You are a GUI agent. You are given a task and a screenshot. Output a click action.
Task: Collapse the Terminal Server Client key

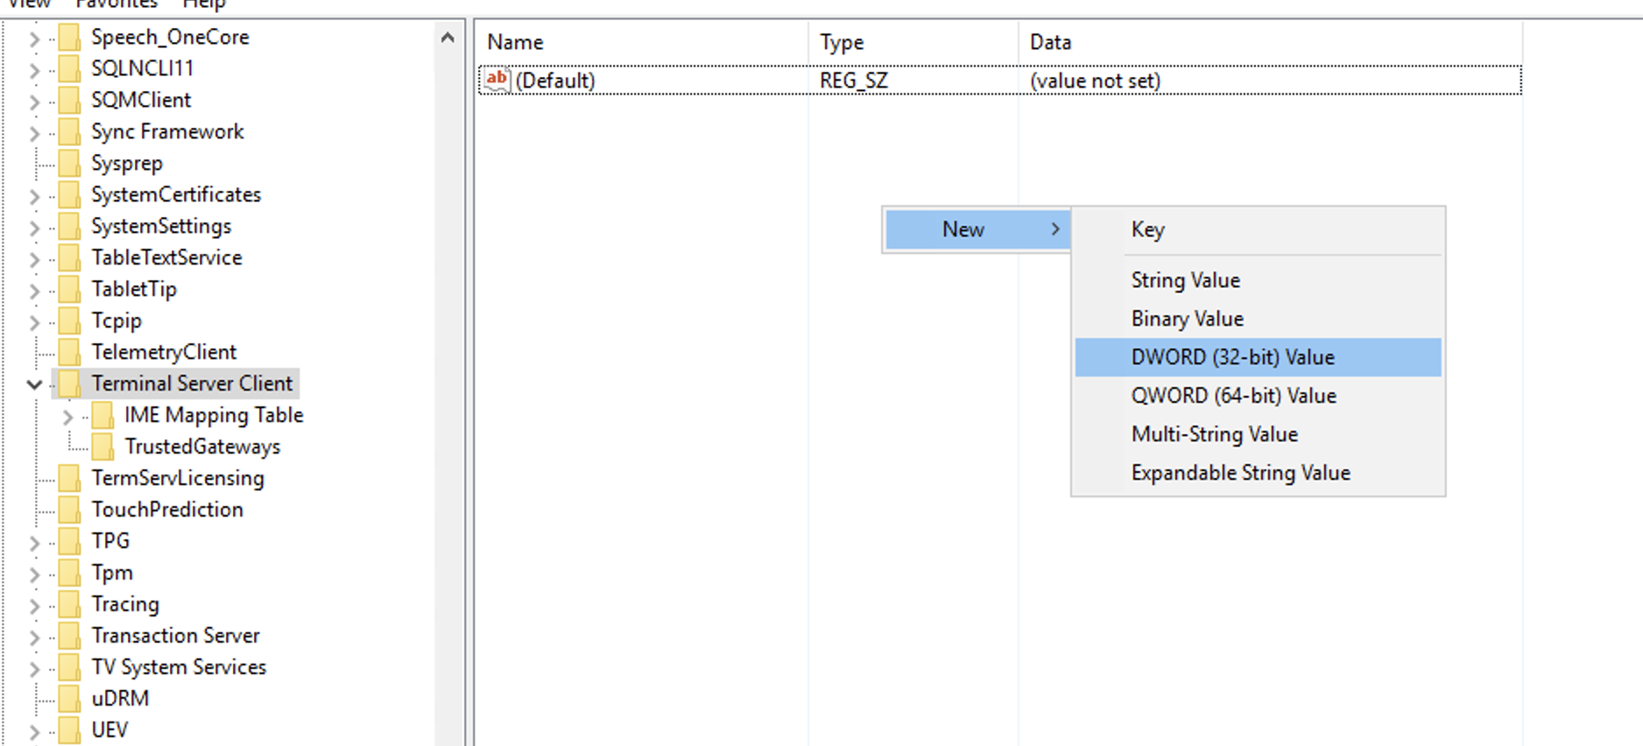pos(34,384)
